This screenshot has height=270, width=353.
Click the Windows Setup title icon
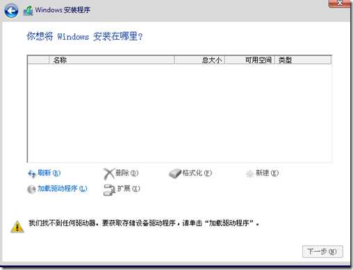point(28,11)
